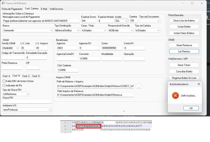Expand the Tipo Distribuição dropdown
The height and width of the screenshot is (142, 210).
click(x=78, y=30)
